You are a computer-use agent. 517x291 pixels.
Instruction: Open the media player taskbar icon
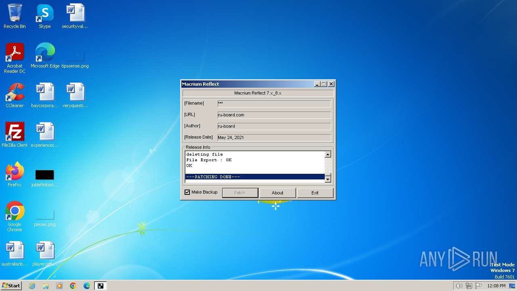tap(59, 286)
